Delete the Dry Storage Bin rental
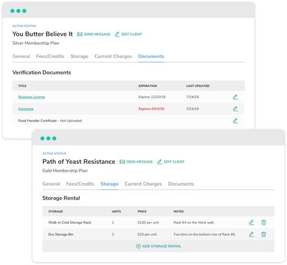The height and width of the screenshot is (265, 287). click(263, 234)
